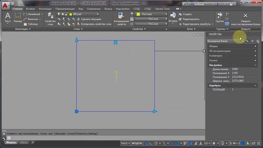Open the Help question mark icon
263x148 pixels.
coord(231,4)
